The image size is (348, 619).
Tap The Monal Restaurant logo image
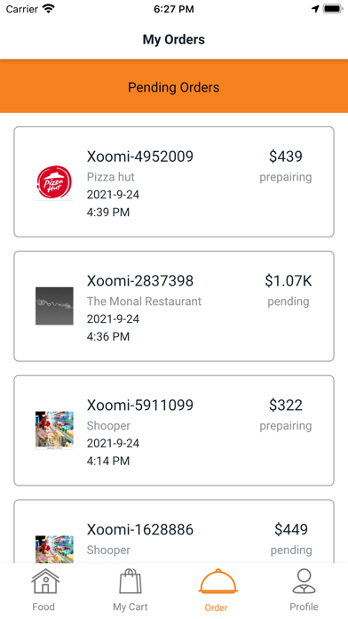pyautogui.click(x=54, y=306)
